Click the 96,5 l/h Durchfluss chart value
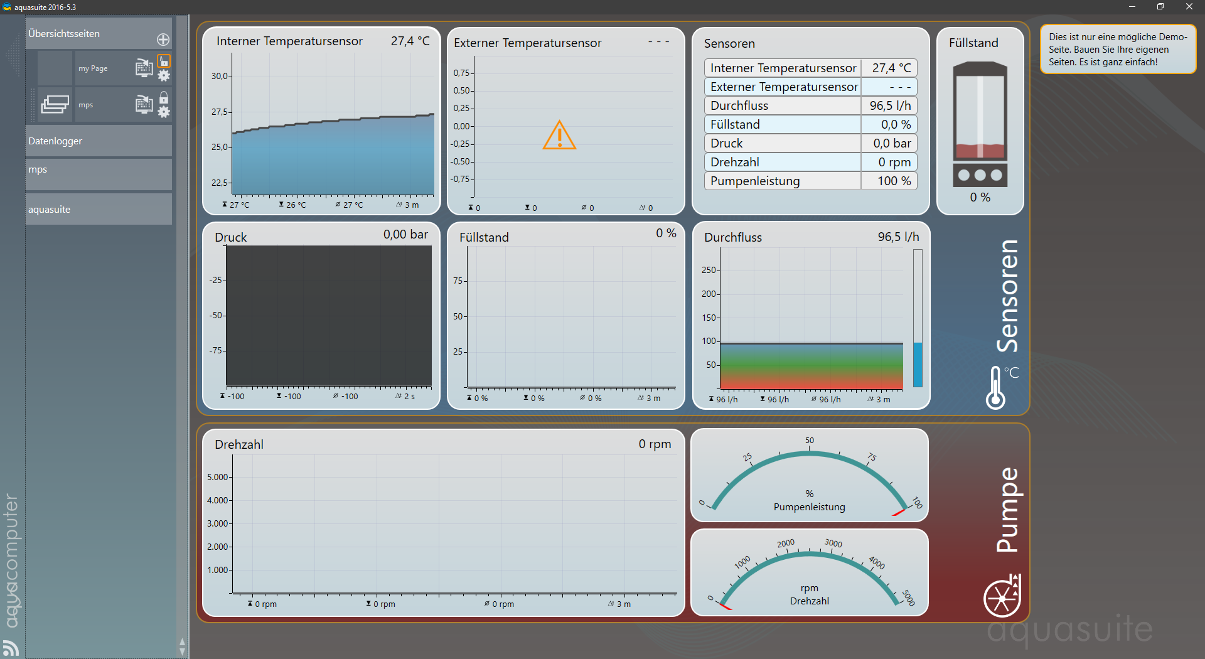1205x659 pixels. pos(898,237)
